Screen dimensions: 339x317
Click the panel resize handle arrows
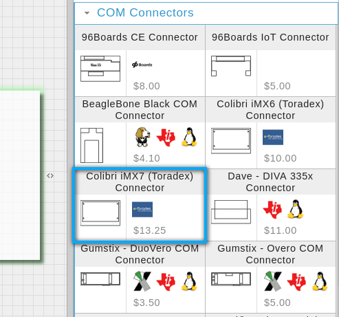tap(50, 176)
